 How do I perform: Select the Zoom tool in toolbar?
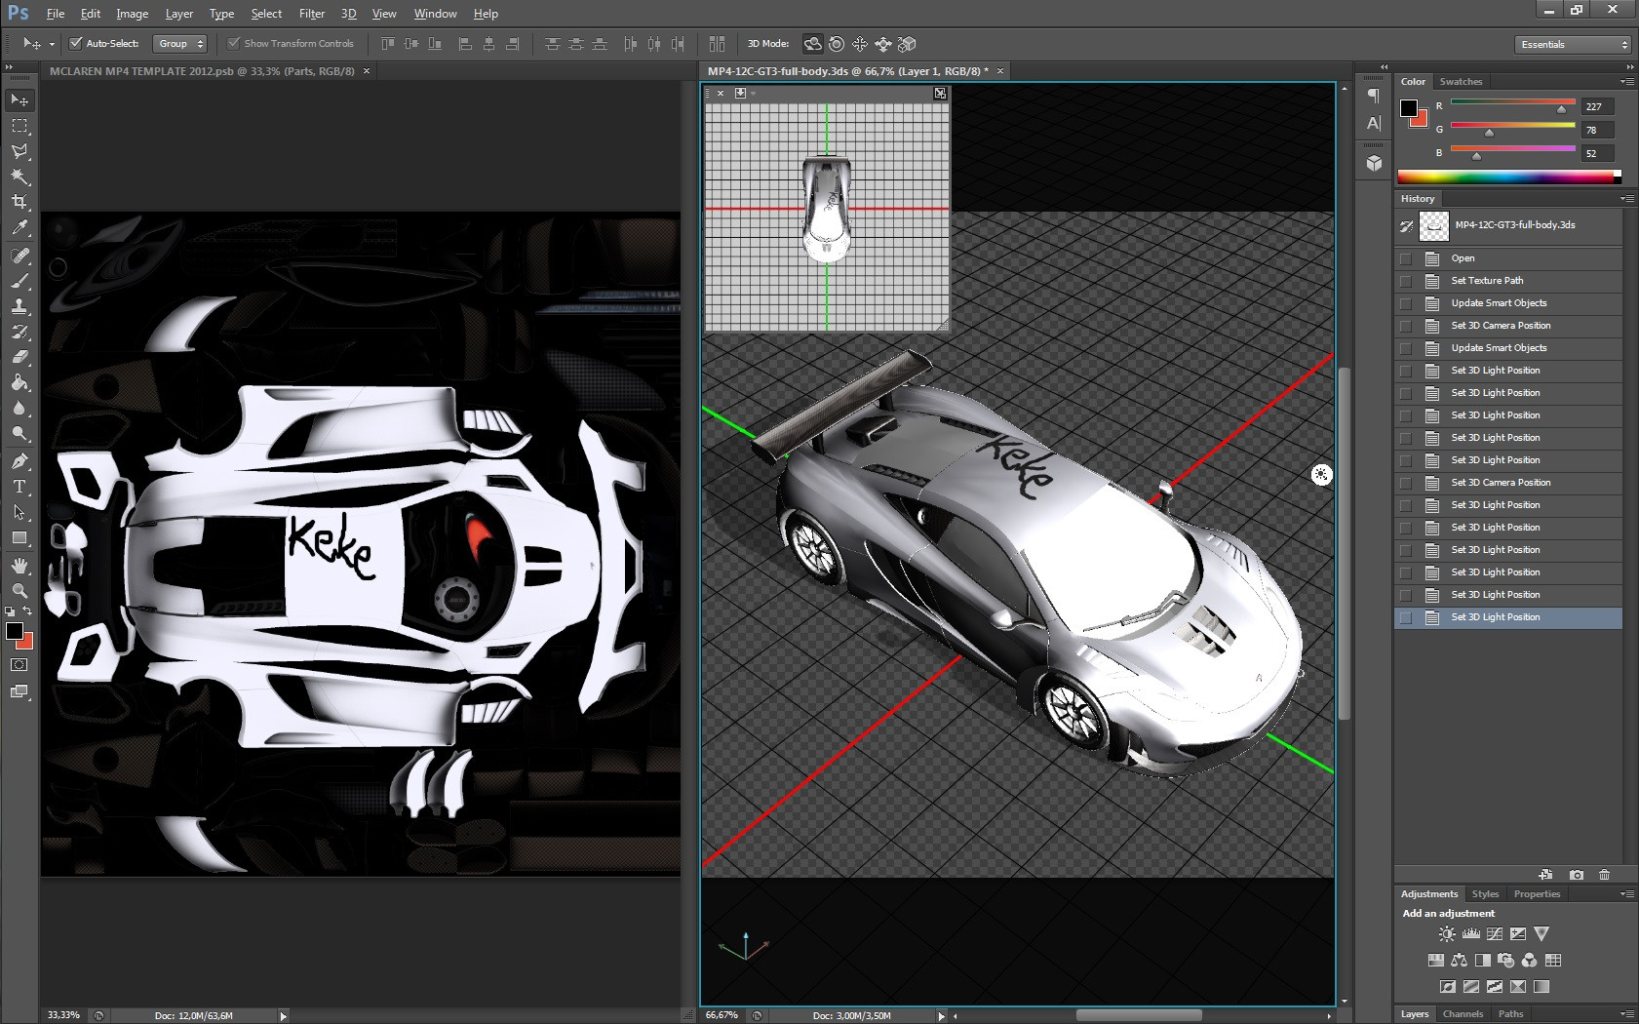coord(20,591)
